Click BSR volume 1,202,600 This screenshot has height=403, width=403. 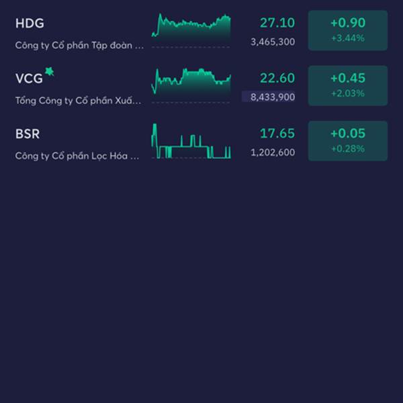point(273,152)
